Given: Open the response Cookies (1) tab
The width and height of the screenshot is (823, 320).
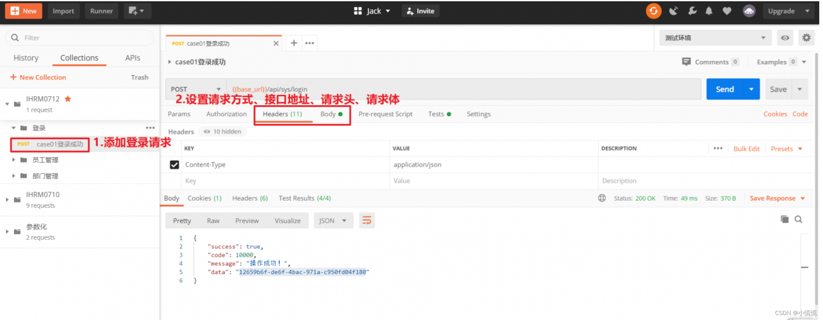Looking at the screenshot, I should 204,198.
